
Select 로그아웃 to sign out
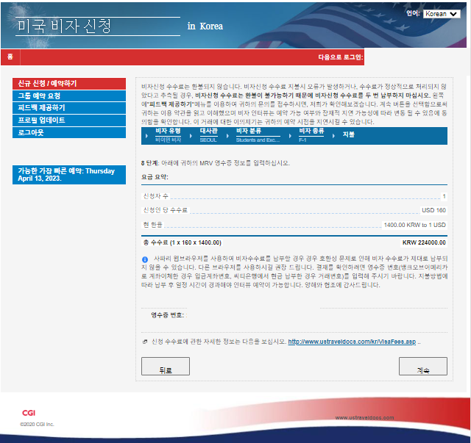pos(69,132)
